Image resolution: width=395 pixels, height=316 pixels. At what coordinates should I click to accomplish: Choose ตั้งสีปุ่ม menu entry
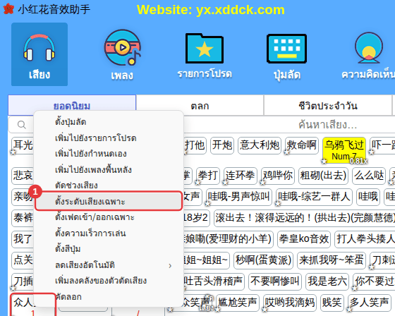tap(109, 249)
